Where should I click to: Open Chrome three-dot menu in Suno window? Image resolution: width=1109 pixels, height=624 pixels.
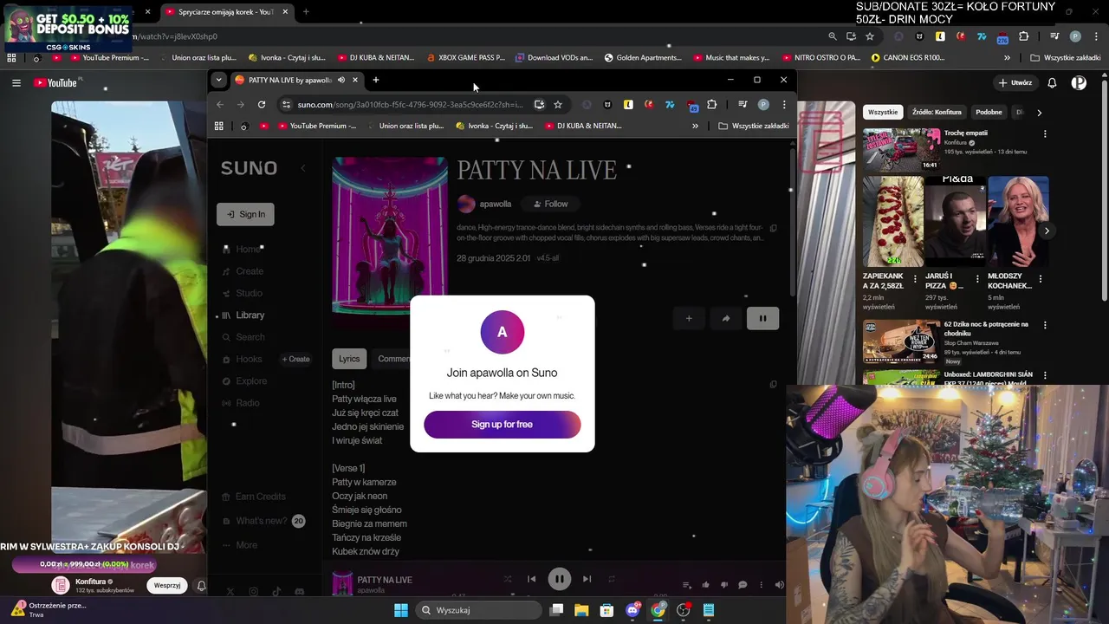click(784, 104)
